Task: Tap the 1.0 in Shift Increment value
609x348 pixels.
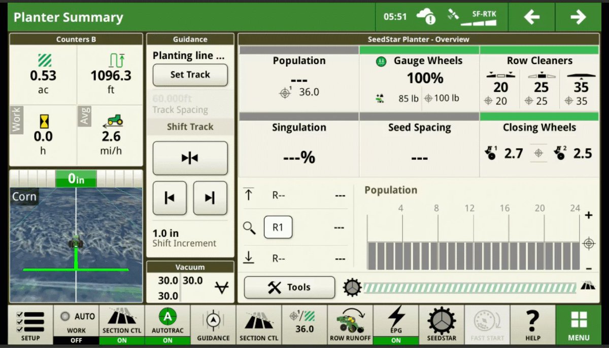Action: (166, 233)
